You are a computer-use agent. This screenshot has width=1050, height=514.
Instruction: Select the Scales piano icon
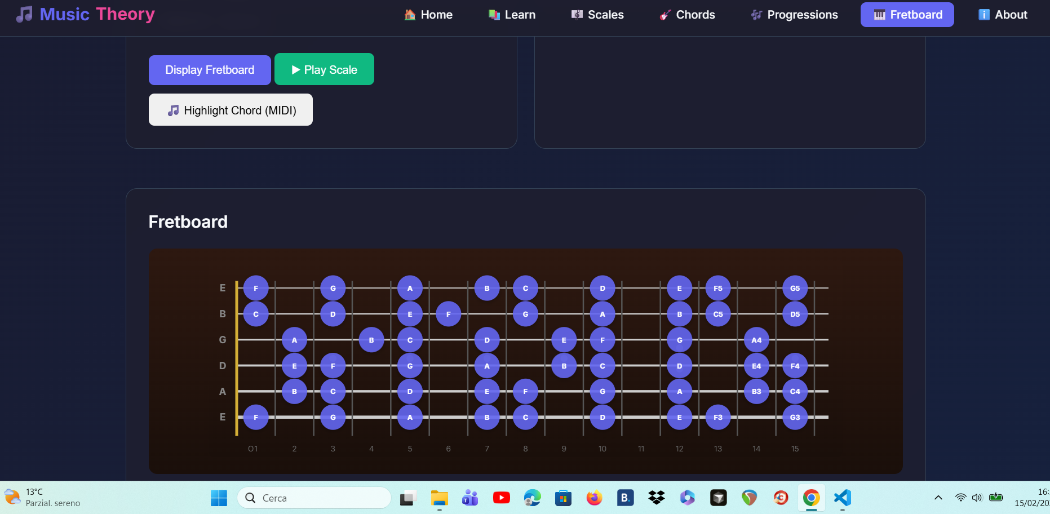[x=576, y=15]
